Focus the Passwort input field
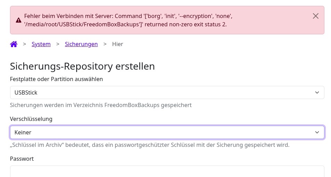Image resolution: width=331 pixels, height=177 pixels. tap(167, 171)
